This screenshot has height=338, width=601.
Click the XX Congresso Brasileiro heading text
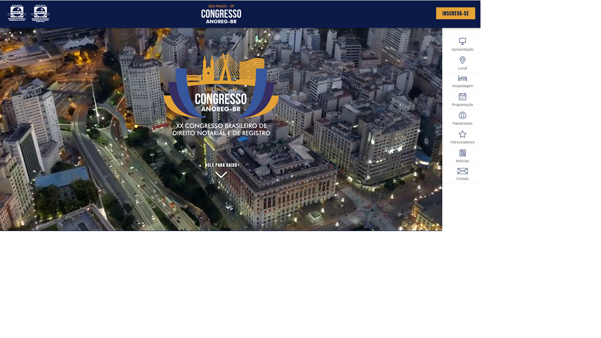click(221, 129)
